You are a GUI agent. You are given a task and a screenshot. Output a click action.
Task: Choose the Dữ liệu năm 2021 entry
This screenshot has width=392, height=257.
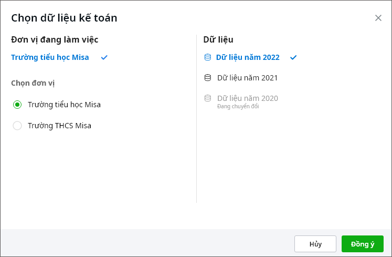[x=247, y=78]
